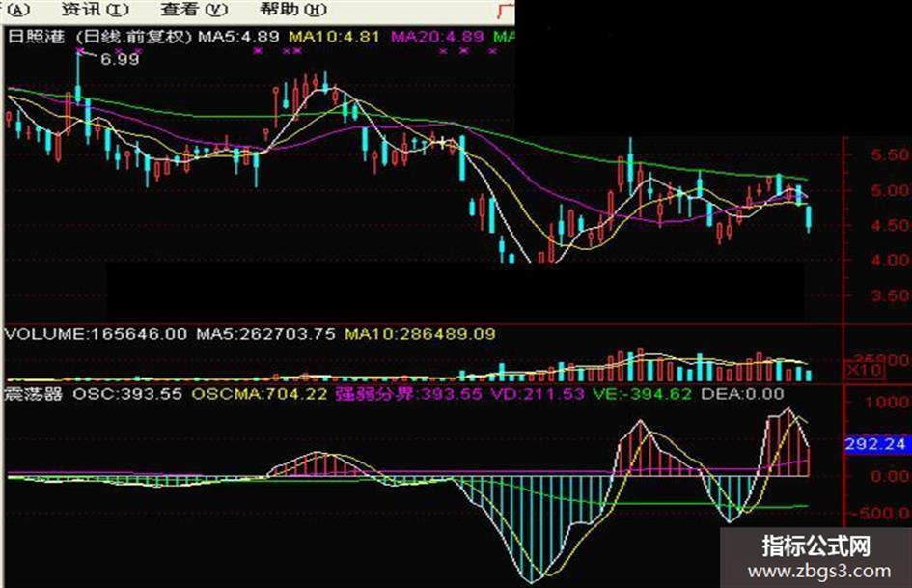Click the 震荡器 indicator name
This screenshot has width=912, height=588.
pos(33,394)
